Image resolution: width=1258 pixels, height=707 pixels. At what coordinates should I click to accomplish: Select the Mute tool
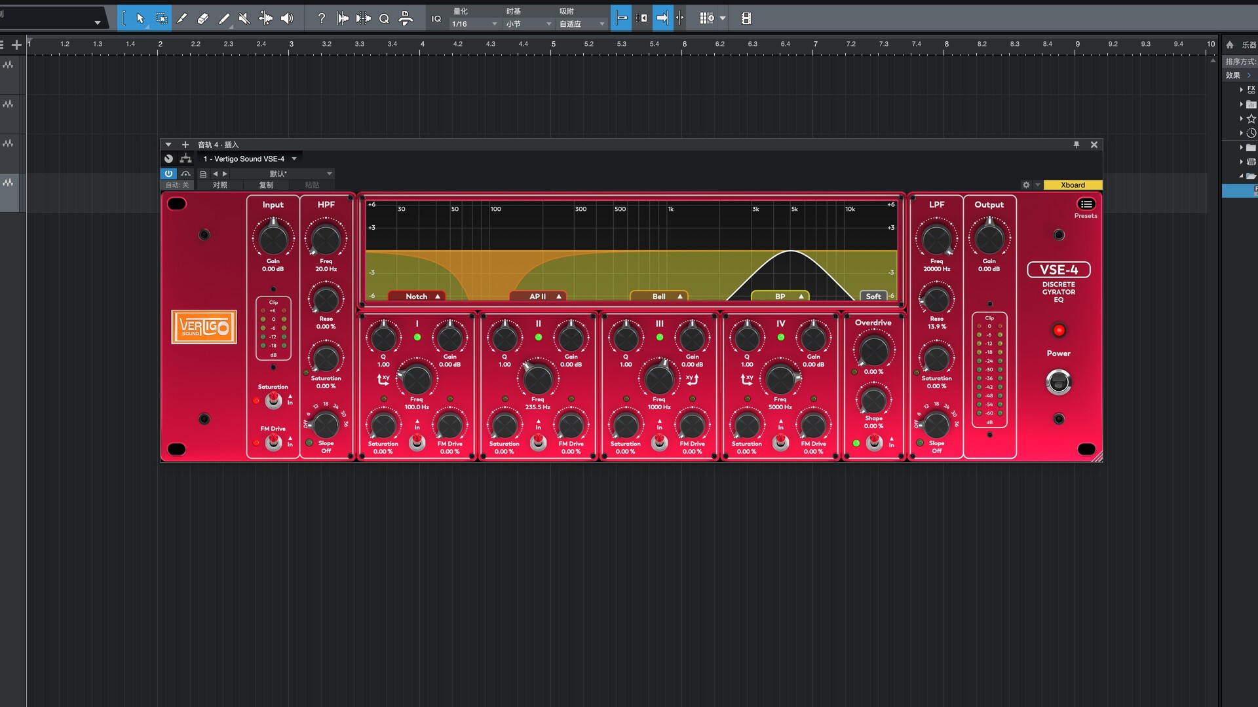[244, 18]
